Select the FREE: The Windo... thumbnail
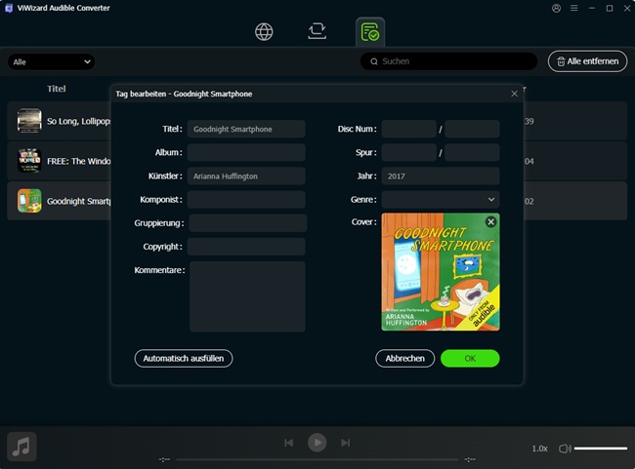This screenshot has width=635, height=469. pos(29,161)
